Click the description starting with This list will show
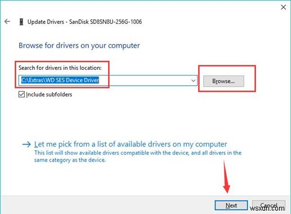 pos(138,157)
